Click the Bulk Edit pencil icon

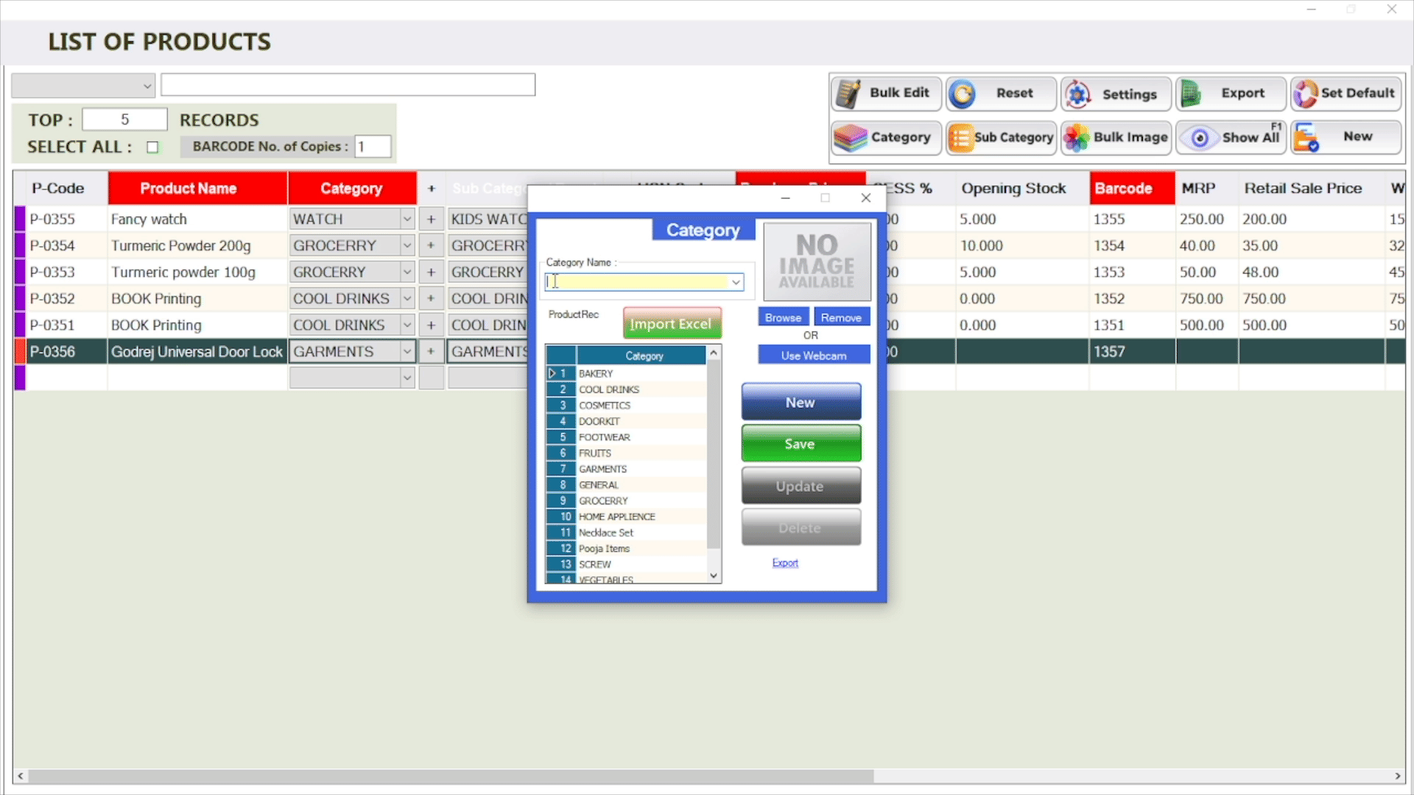pyautogui.click(x=848, y=93)
